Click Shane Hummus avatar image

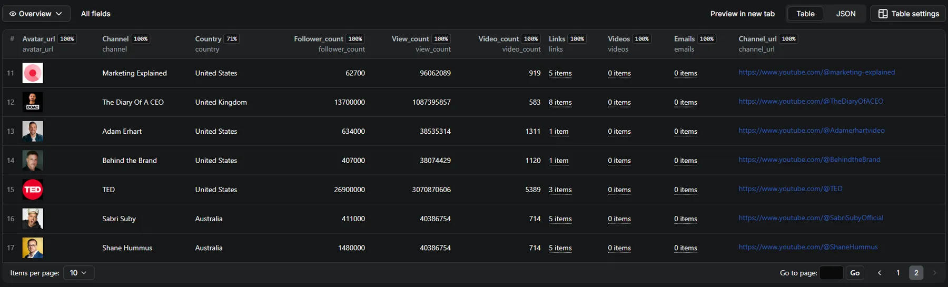pos(33,248)
